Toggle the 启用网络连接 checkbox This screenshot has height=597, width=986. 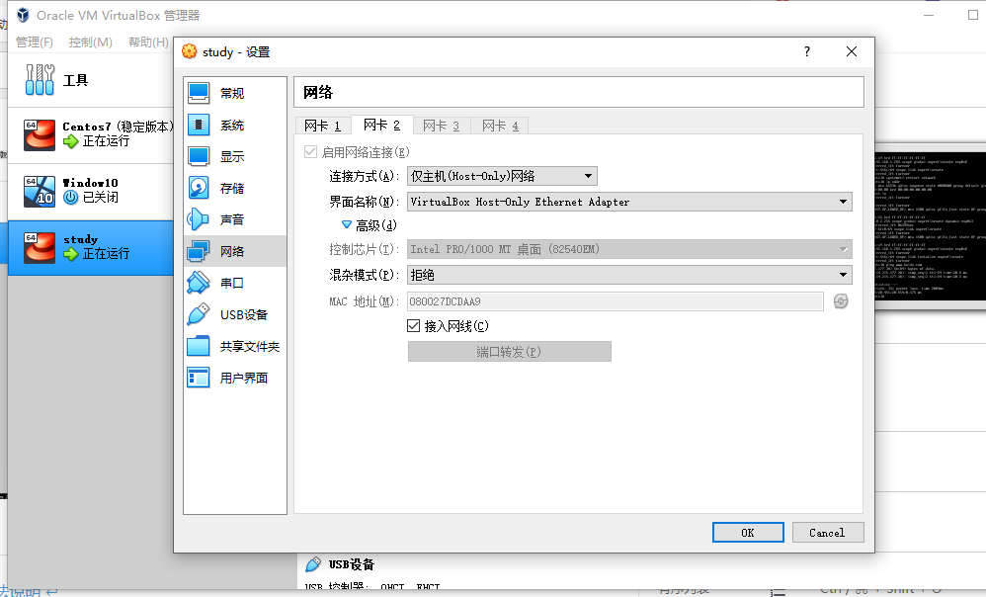311,152
